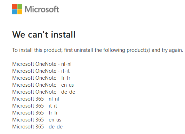Select Microsoft 365 - fr-fr entry
Viewport: 185px width, 134px height.
point(35,113)
